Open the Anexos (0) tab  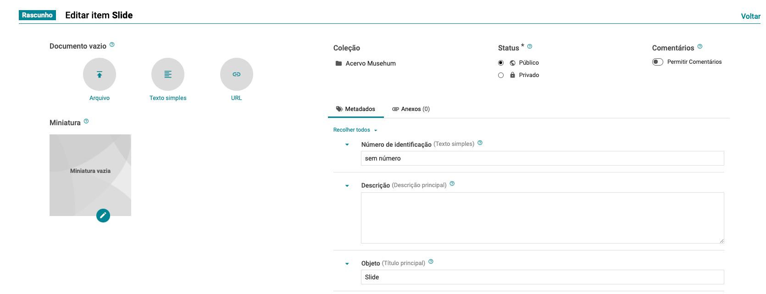pos(411,109)
